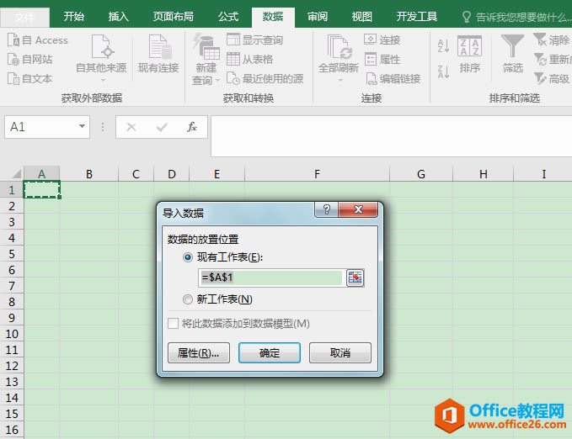Select column G header

[421, 174]
